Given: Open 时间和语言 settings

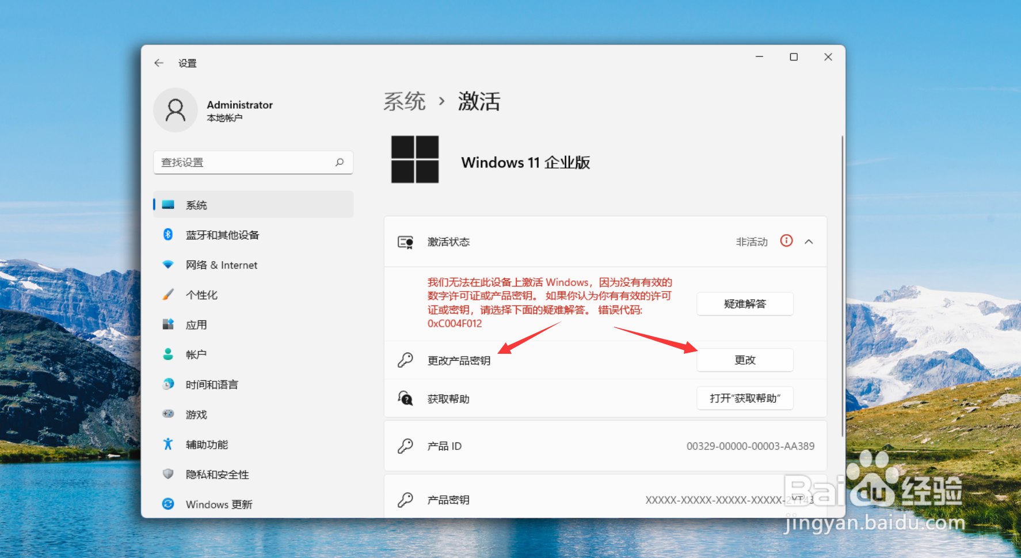Looking at the screenshot, I should (253, 384).
